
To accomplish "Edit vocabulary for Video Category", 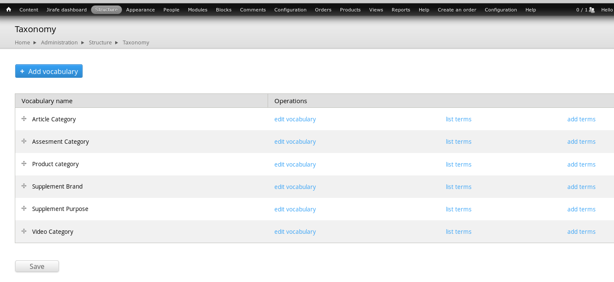I will [295, 232].
